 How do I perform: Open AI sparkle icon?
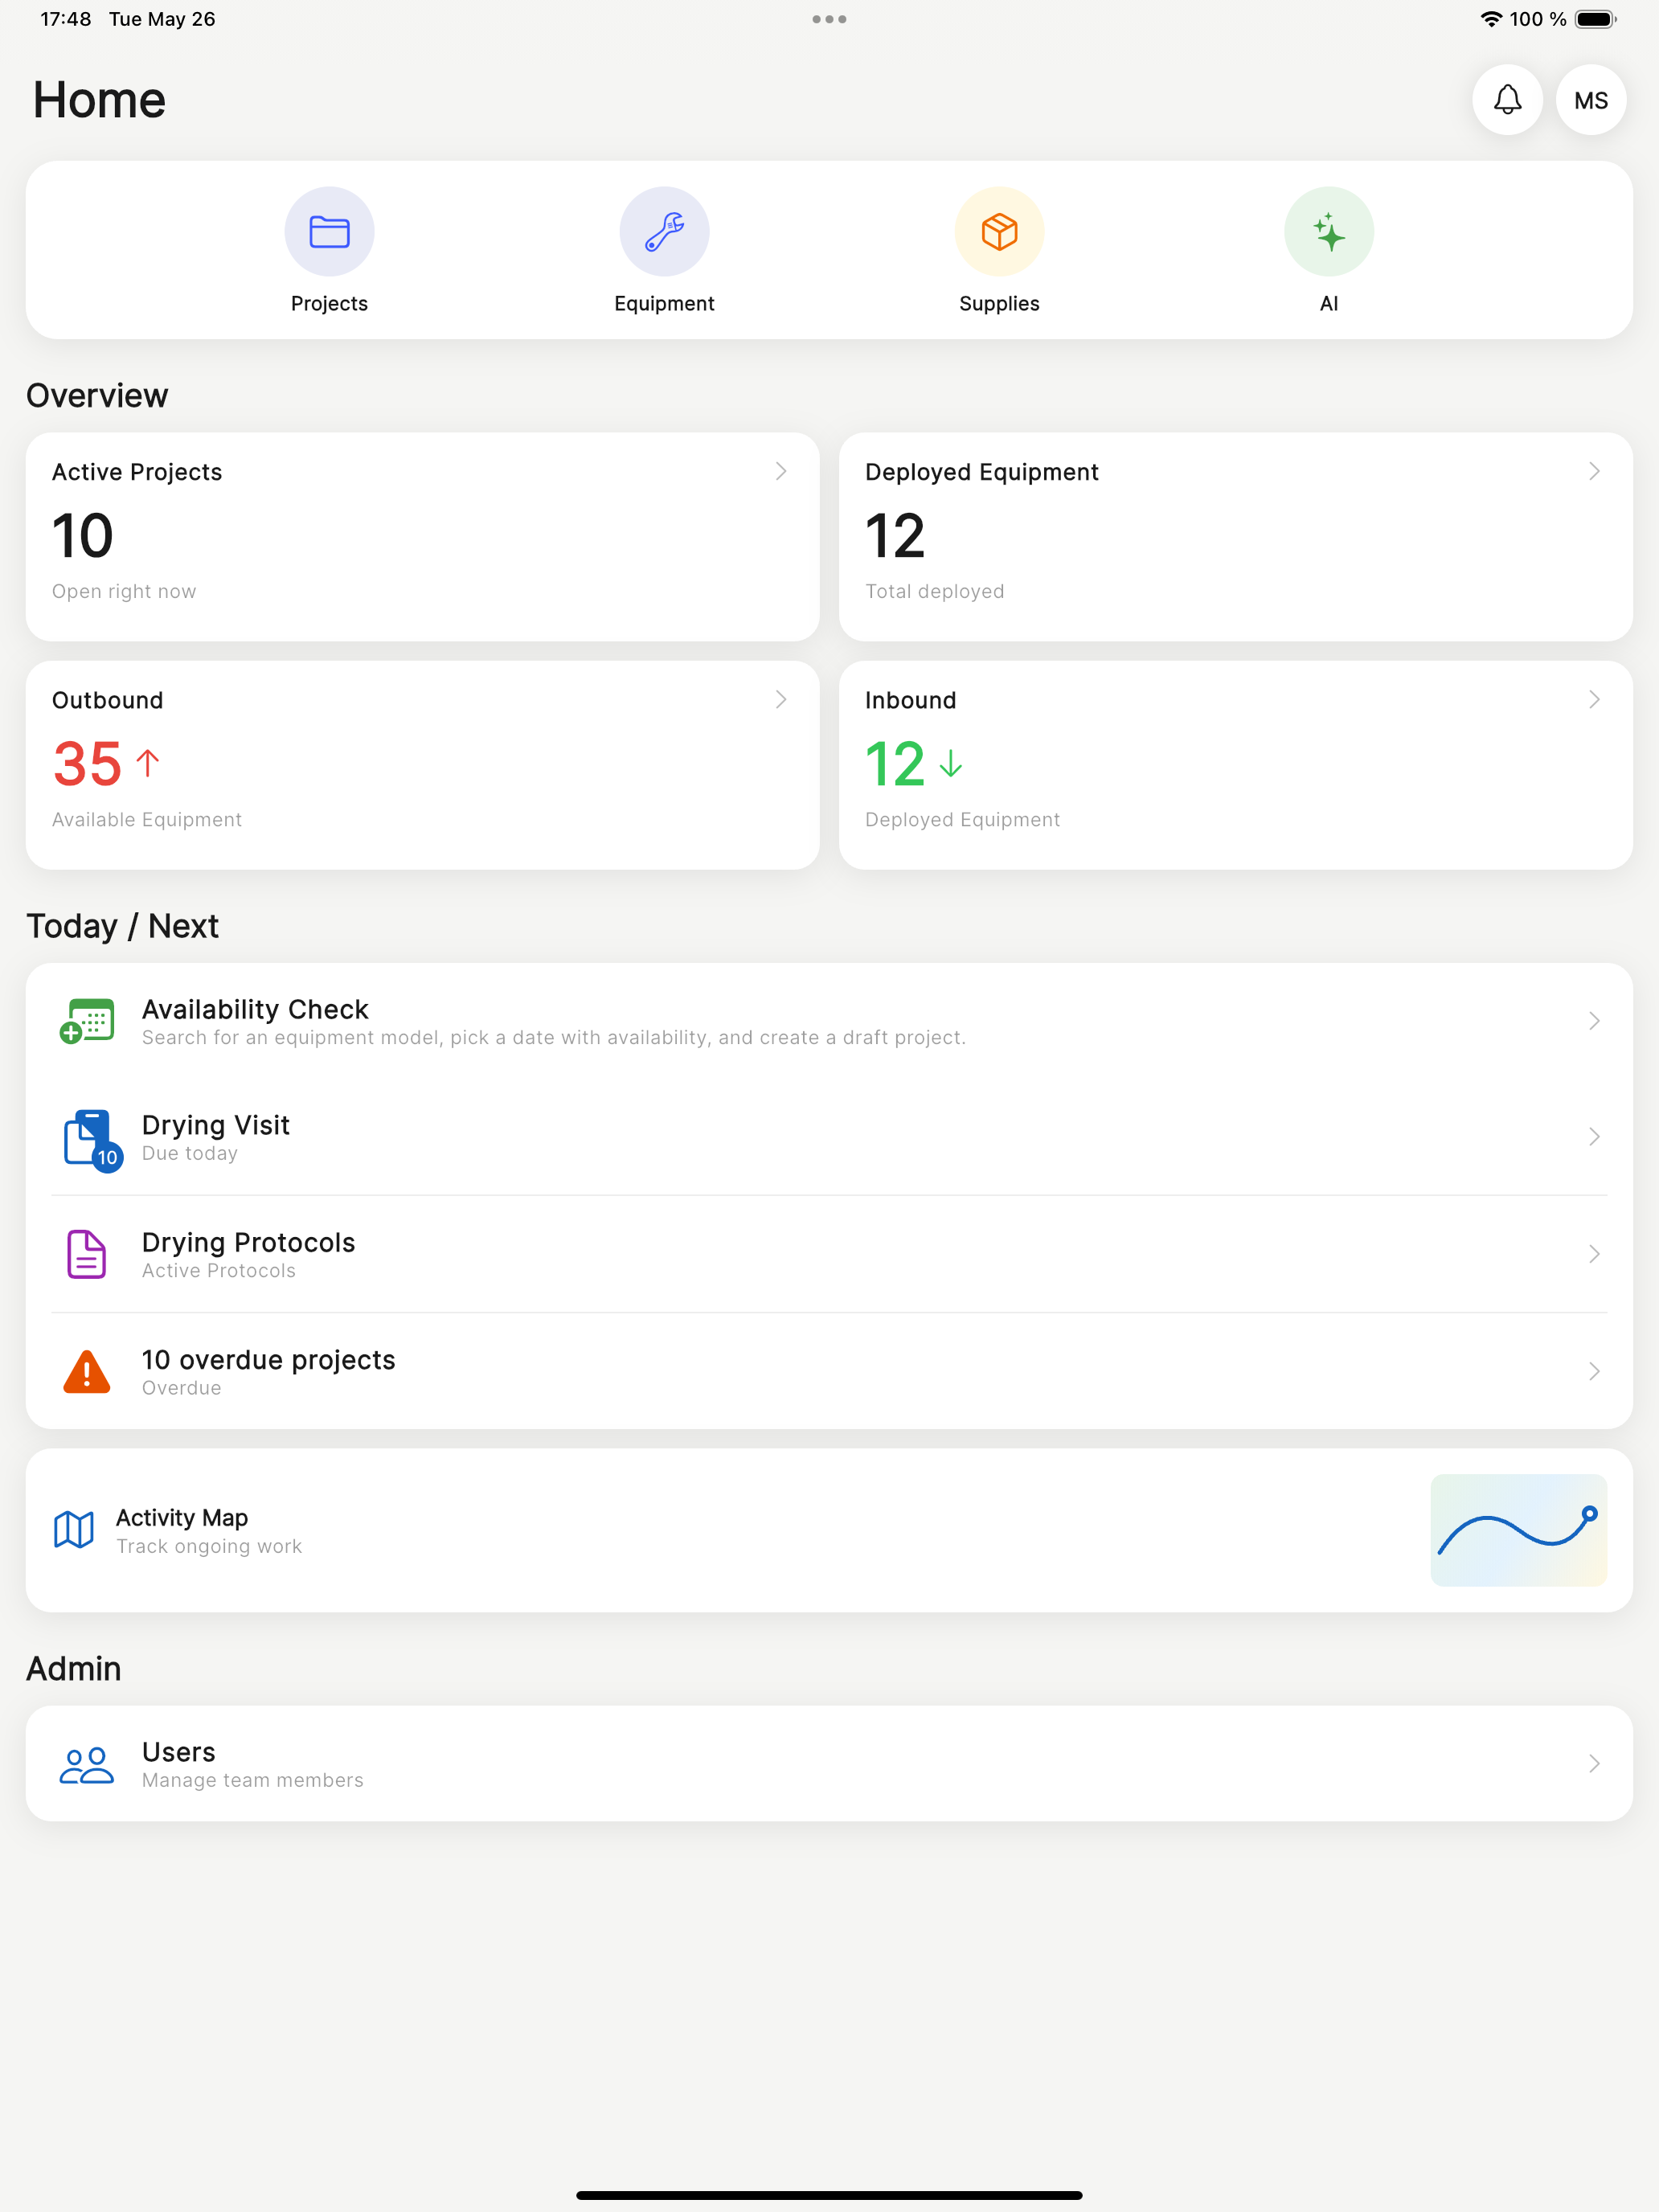point(1328,232)
